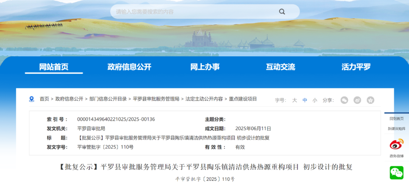Click the issuing agency value 平罗县审批局
Image resolution: width=409 pixels, height=183 pixels.
coord(91,129)
